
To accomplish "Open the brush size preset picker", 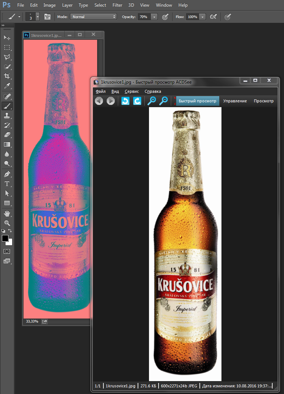I will coord(38,17).
